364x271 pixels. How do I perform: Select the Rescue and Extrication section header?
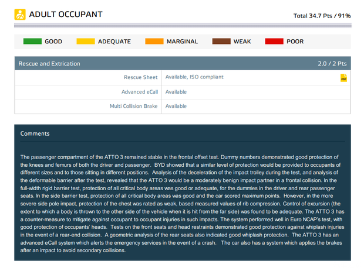tap(49, 63)
